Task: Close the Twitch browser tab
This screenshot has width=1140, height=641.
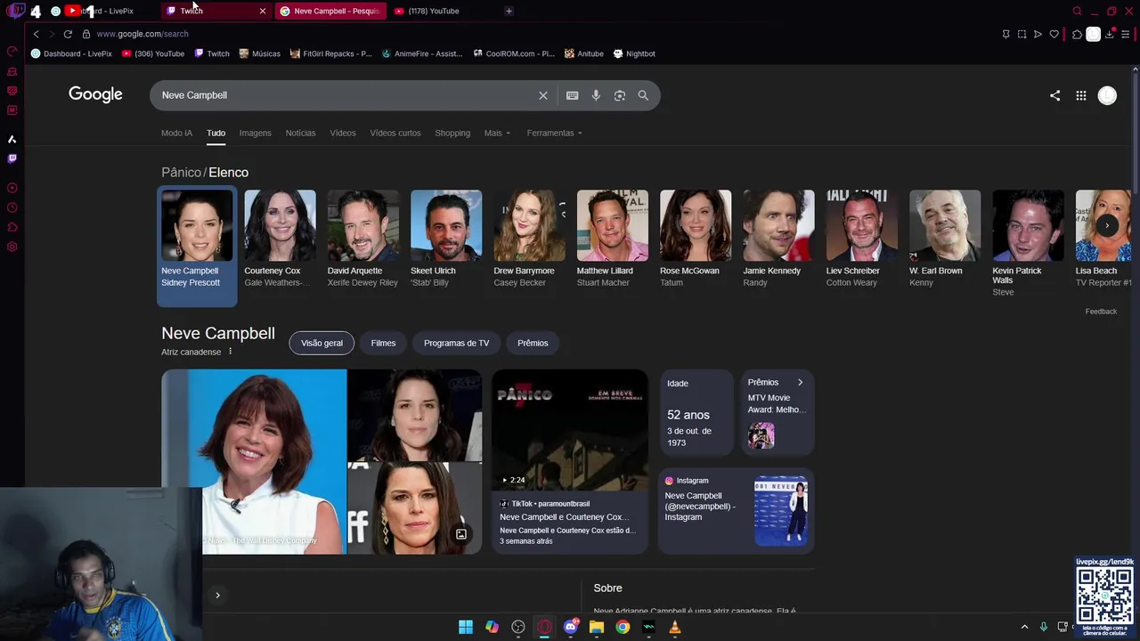Action: (x=262, y=11)
